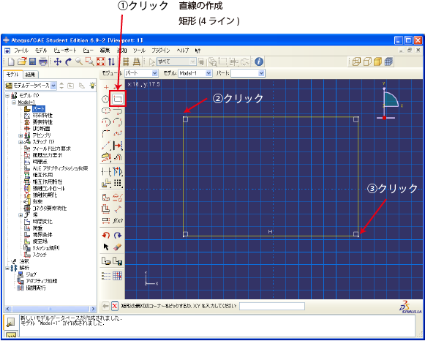Screen dimensions: 425x341
Task: Select 荷重 in the model tree
Action: 38,228
